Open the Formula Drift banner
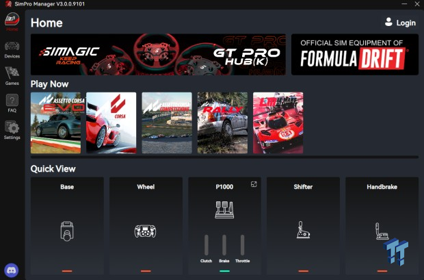 (x=355, y=55)
